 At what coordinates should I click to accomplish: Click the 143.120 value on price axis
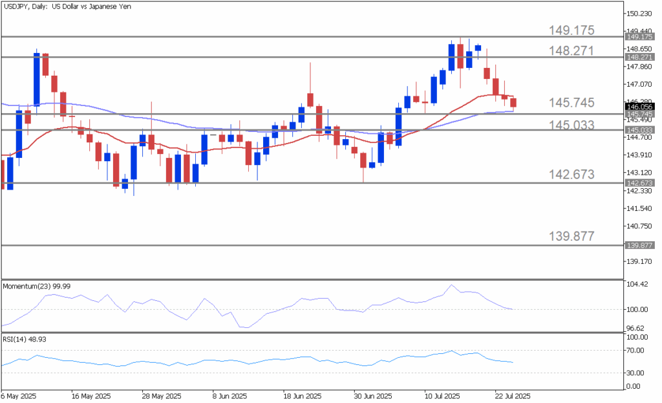point(639,173)
